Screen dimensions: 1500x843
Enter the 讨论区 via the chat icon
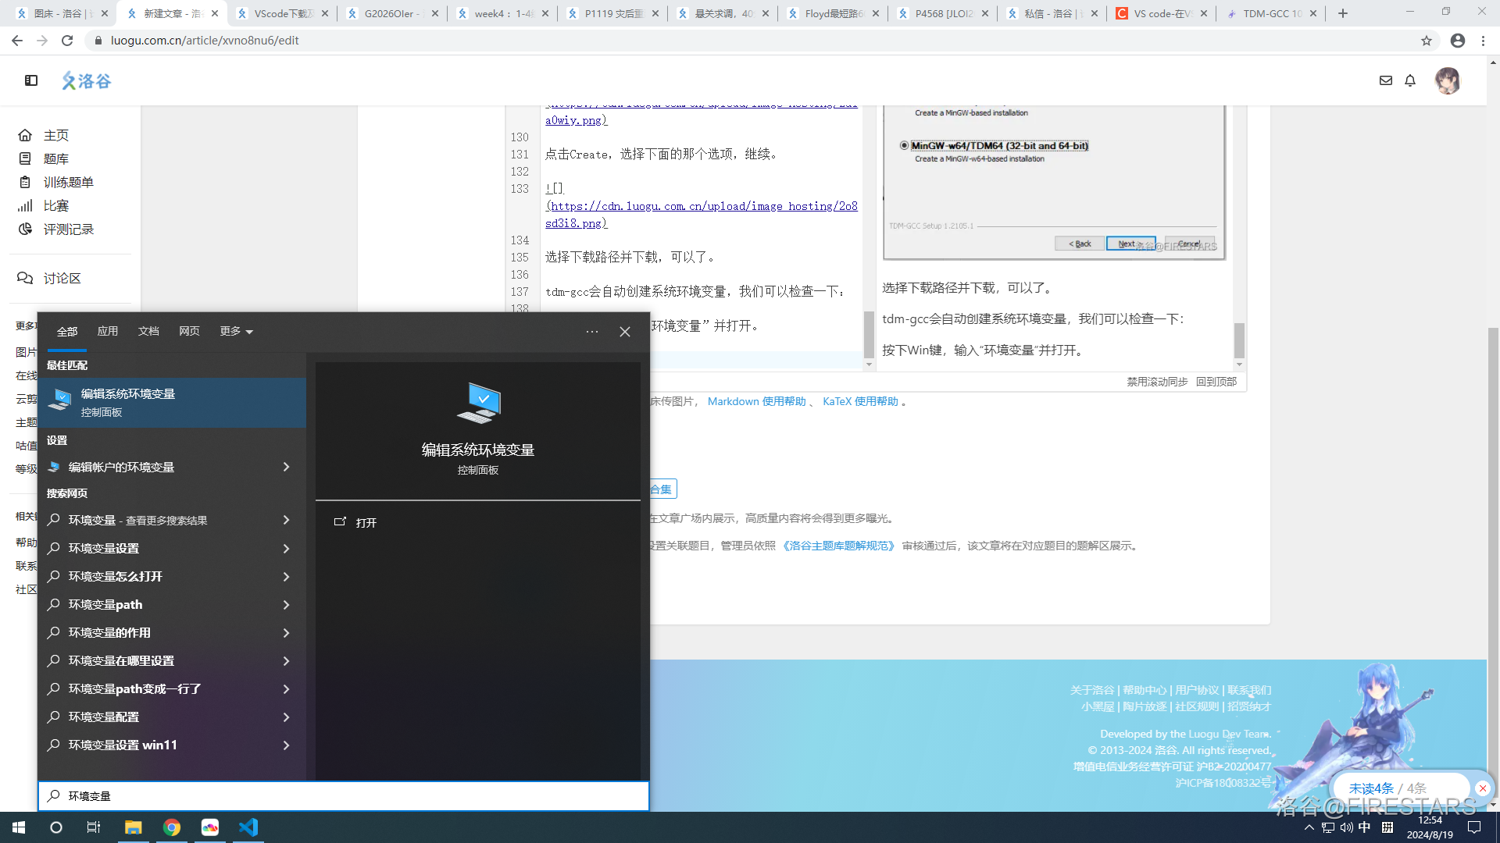click(x=25, y=278)
